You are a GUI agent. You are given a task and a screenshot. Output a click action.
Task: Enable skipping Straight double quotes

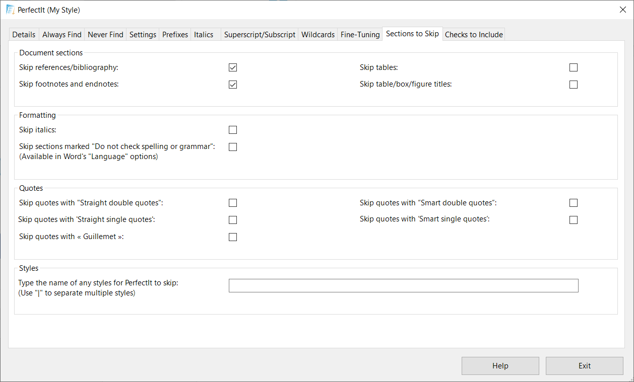pos(233,203)
